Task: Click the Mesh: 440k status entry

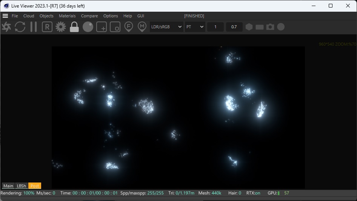Action: coord(210,193)
